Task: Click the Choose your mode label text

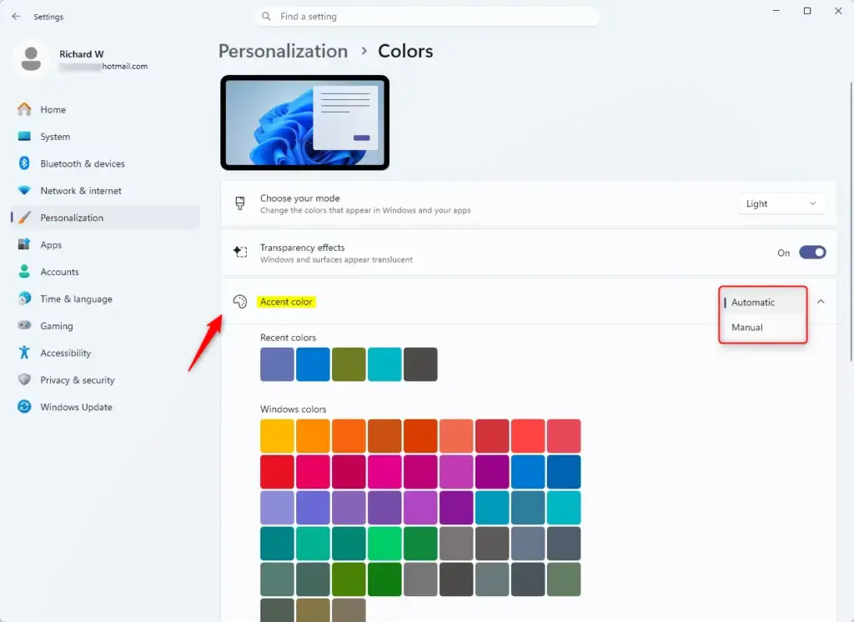Action: (299, 198)
